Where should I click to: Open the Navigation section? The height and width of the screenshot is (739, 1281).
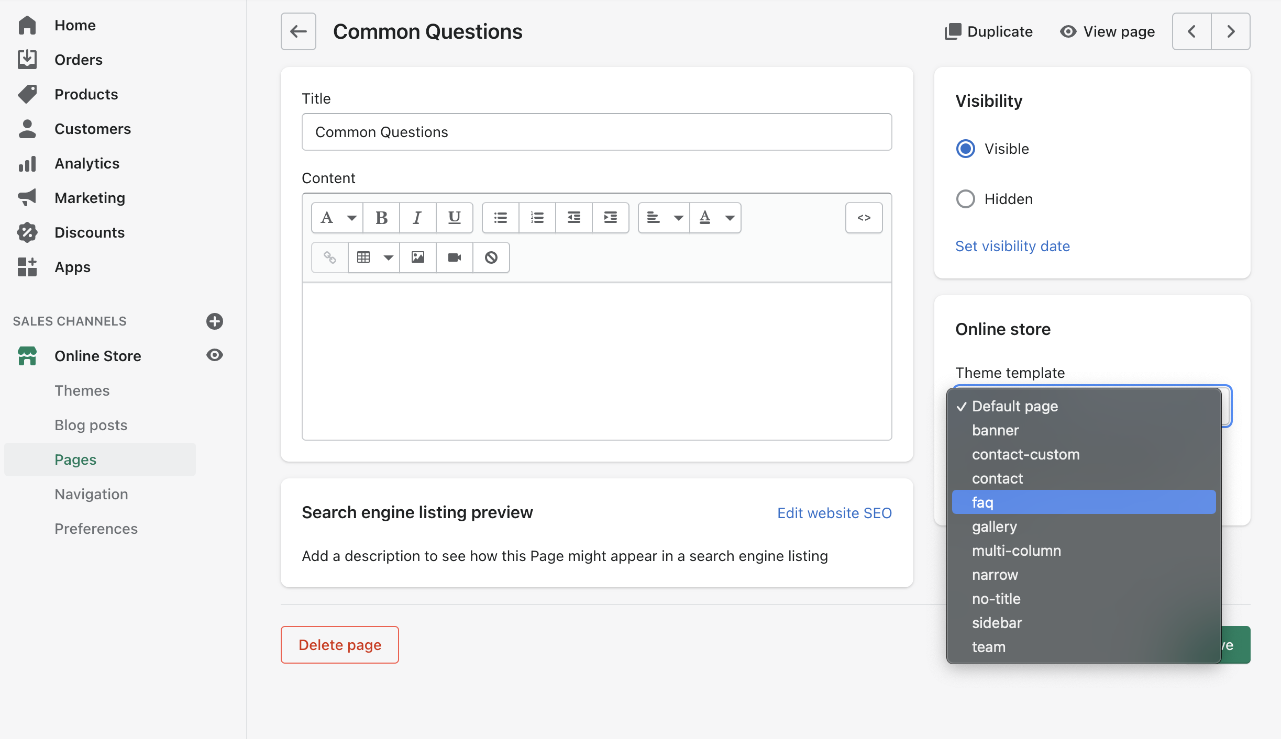tap(91, 494)
